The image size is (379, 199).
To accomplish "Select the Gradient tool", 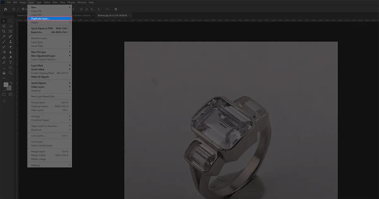I will (x=4, y=51).
